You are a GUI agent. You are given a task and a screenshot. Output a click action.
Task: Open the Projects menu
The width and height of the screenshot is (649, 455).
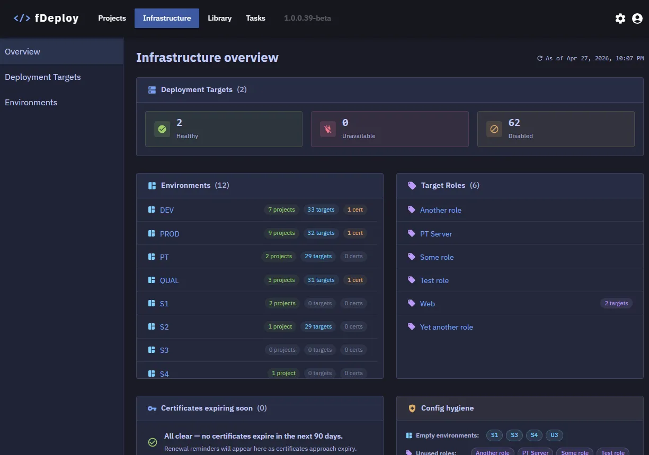pyautogui.click(x=112, y=18)
